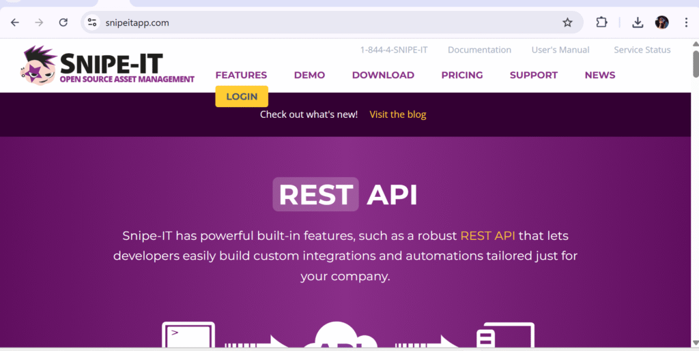Open the browser Extensions puzzle icon
The height and width of the screenshot is (351, 699).
point(602,22)
